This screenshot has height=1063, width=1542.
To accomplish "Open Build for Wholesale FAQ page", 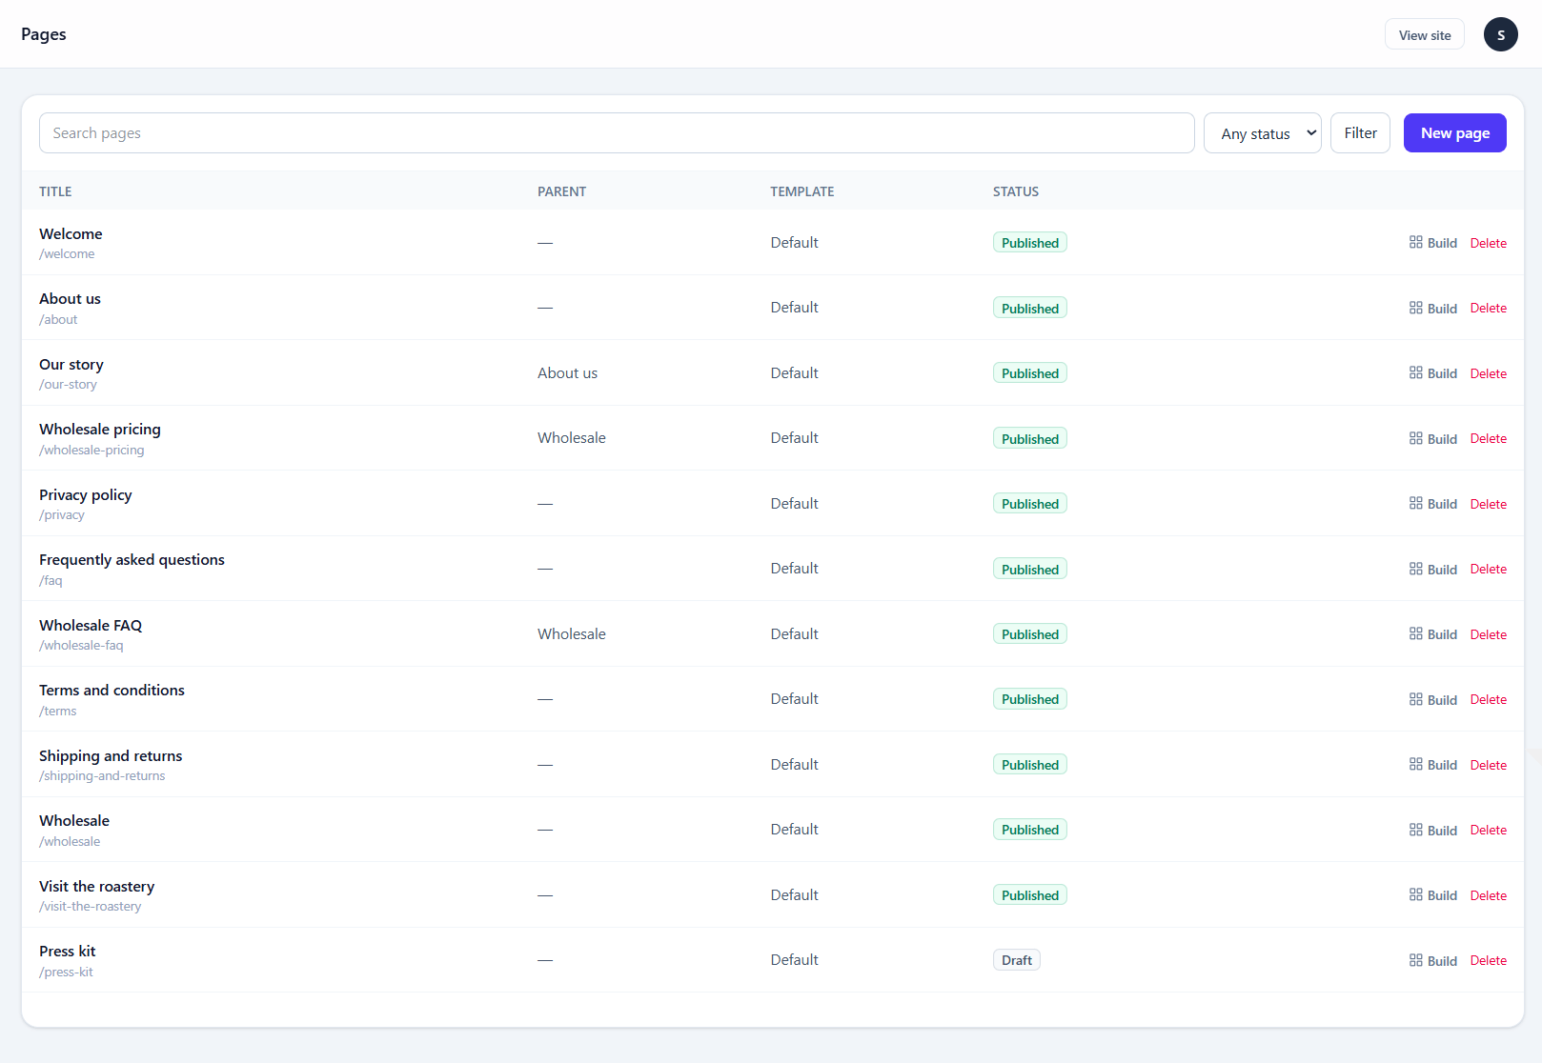I will coord(1432,634).
